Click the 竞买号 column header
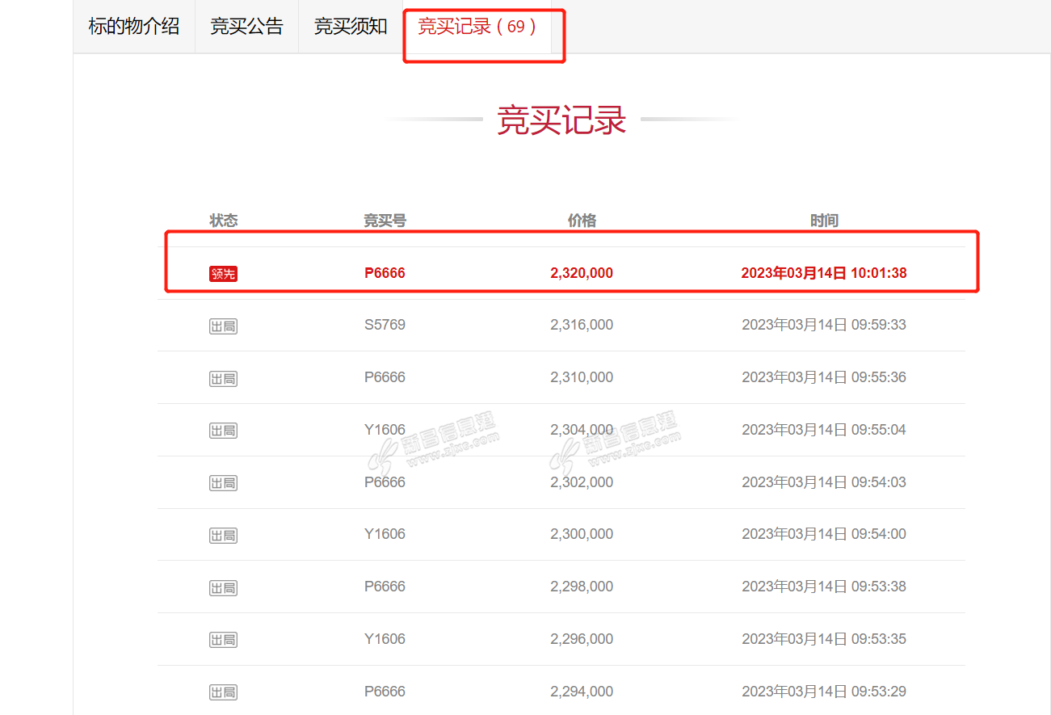1051x715 pixels. pyautogui.click(x=385, y=221)
